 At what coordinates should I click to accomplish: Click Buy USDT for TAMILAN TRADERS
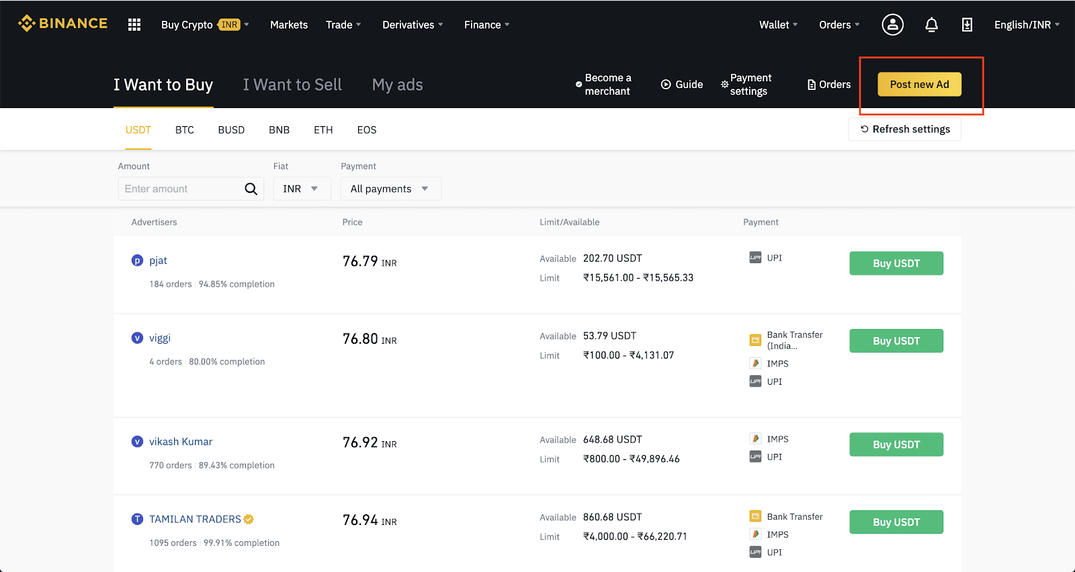point(896,522)
